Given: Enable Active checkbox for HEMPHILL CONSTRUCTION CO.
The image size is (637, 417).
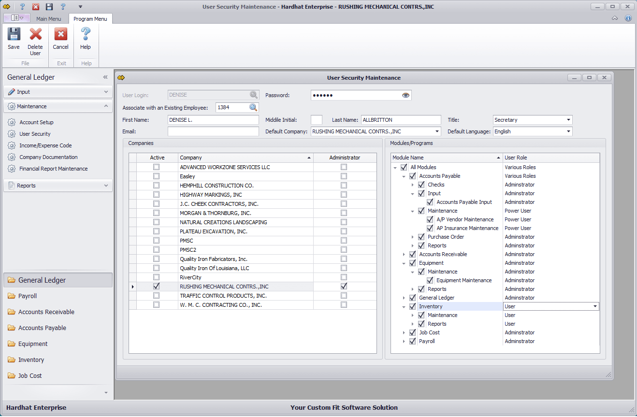Looking at the screenshot, I should pos(156,186).
